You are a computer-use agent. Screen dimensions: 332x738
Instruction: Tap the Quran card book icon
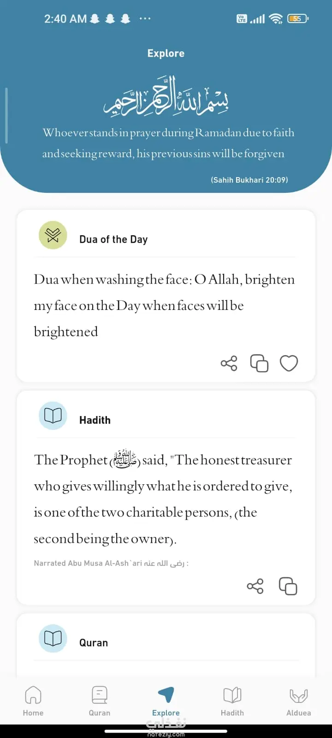pyautogui.click(x=53, y=638)
